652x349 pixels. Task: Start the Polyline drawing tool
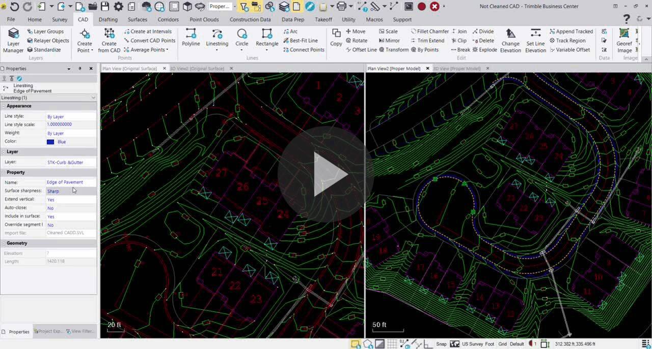(191, 38)
